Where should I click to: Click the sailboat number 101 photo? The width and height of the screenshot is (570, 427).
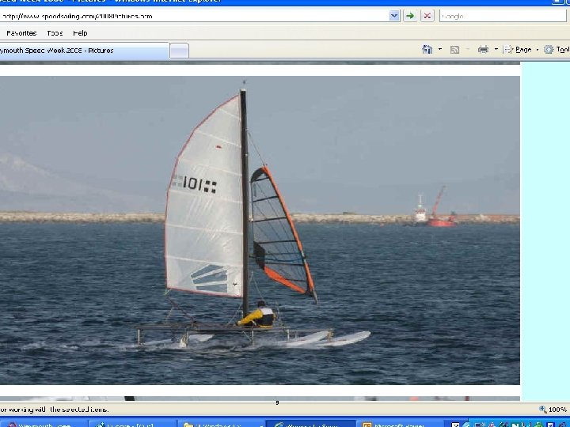[260, 230]
